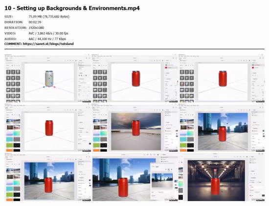Select the title '10 - Setting up Backgrounds & Environments.mp4'
This screenshot has width=269, height=206.
(x=72, y=8)
